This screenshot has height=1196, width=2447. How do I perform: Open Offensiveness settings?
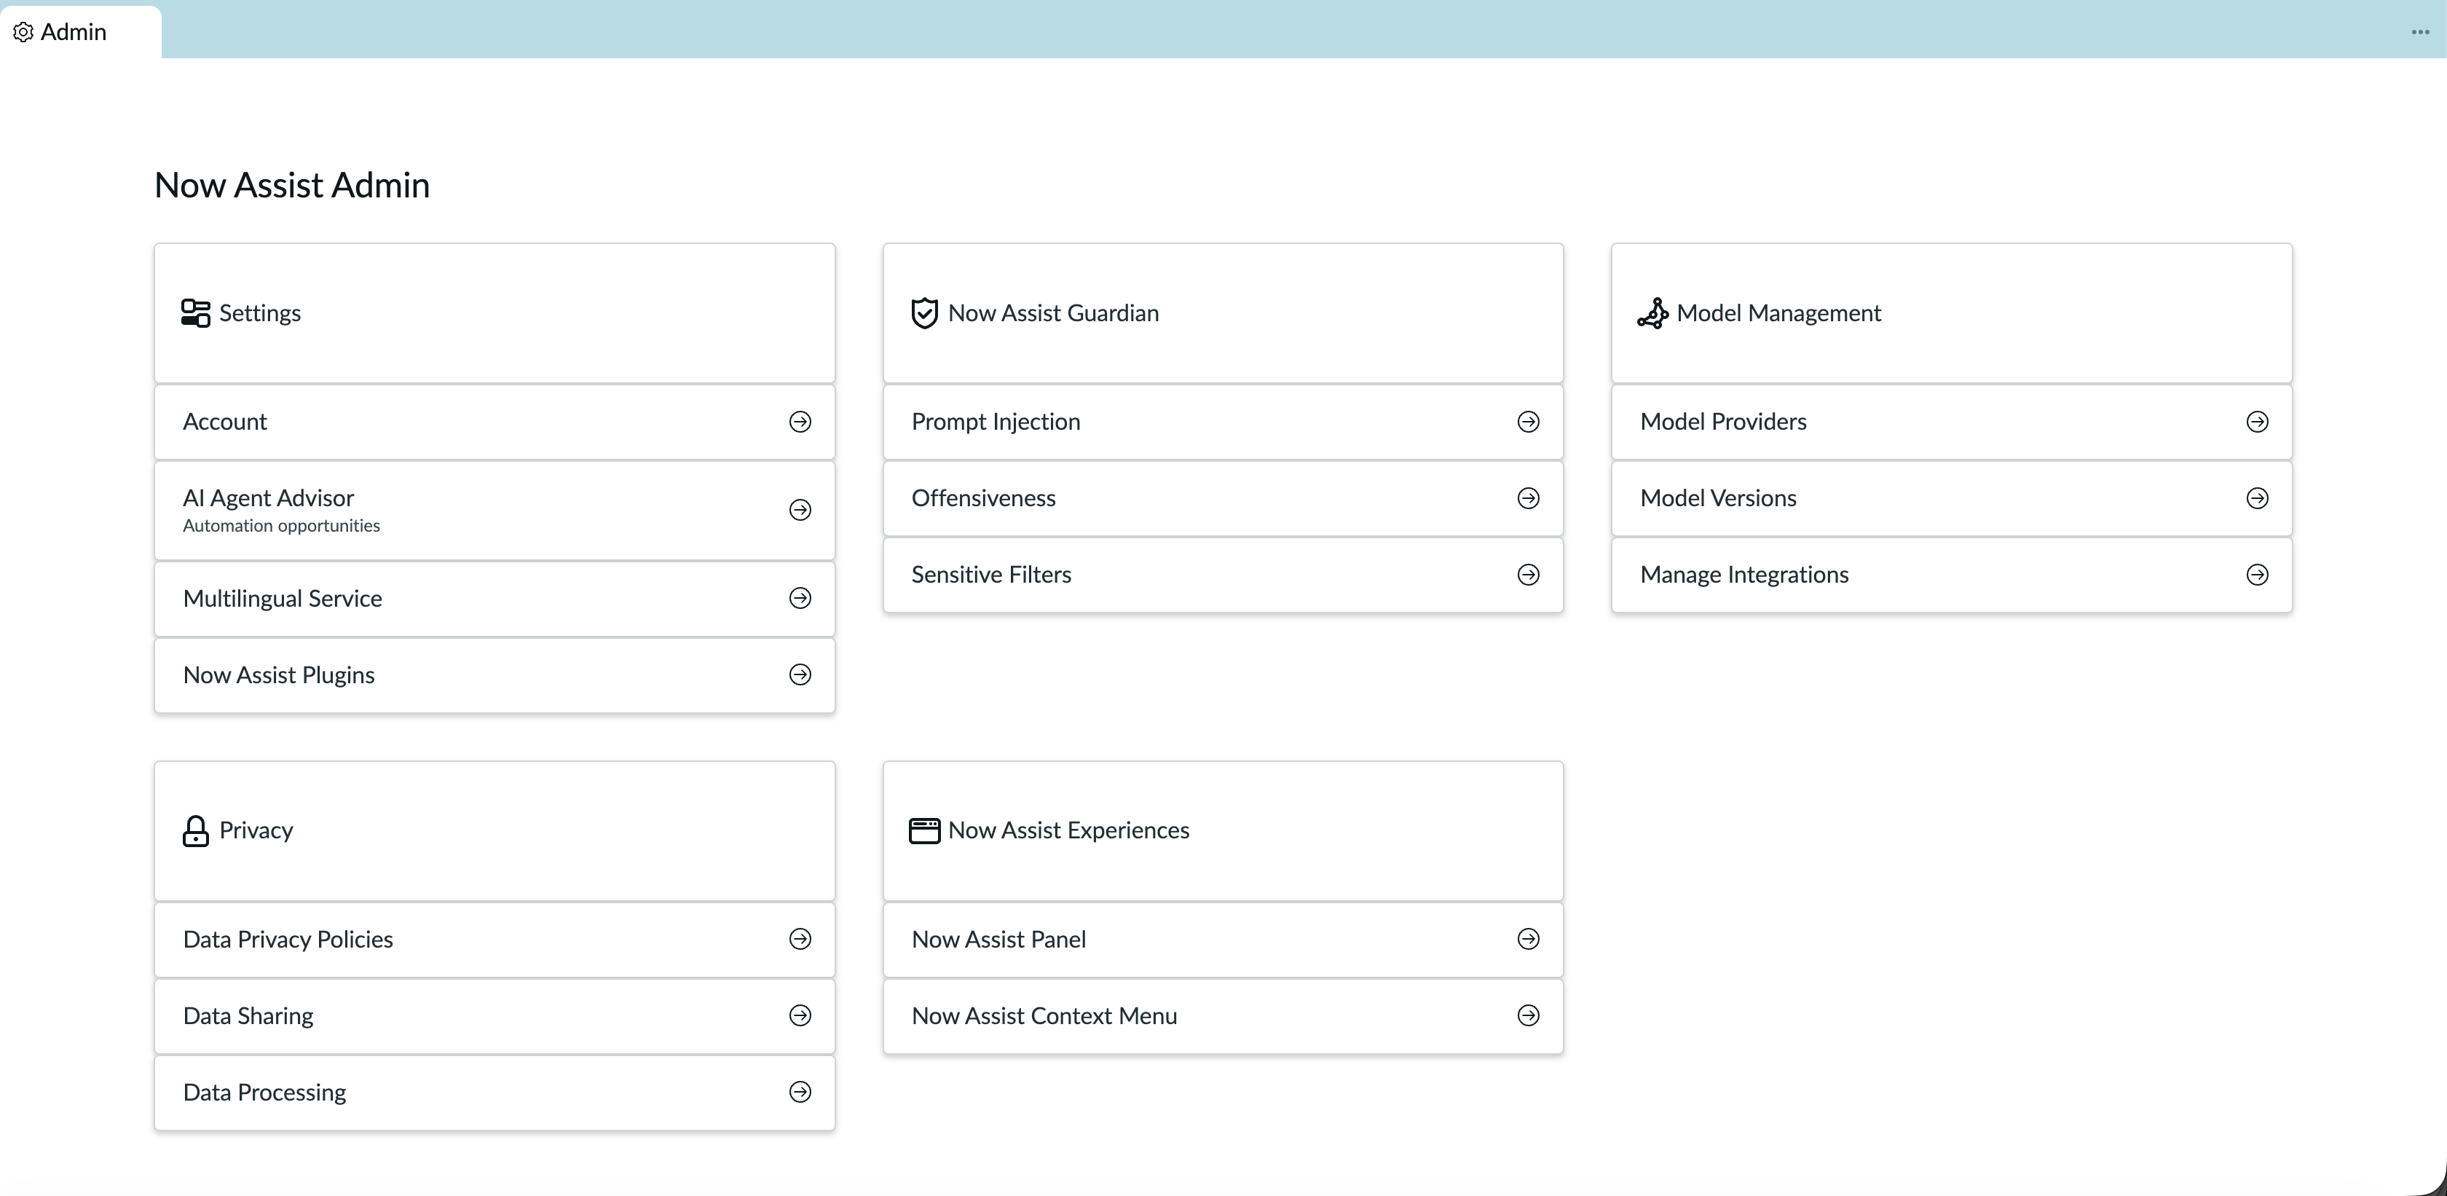click(1223, 499)
